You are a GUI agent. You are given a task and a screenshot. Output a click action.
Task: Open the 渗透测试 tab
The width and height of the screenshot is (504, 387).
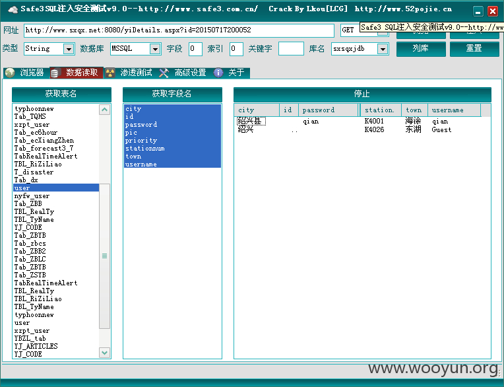click(x=131, y=73)
